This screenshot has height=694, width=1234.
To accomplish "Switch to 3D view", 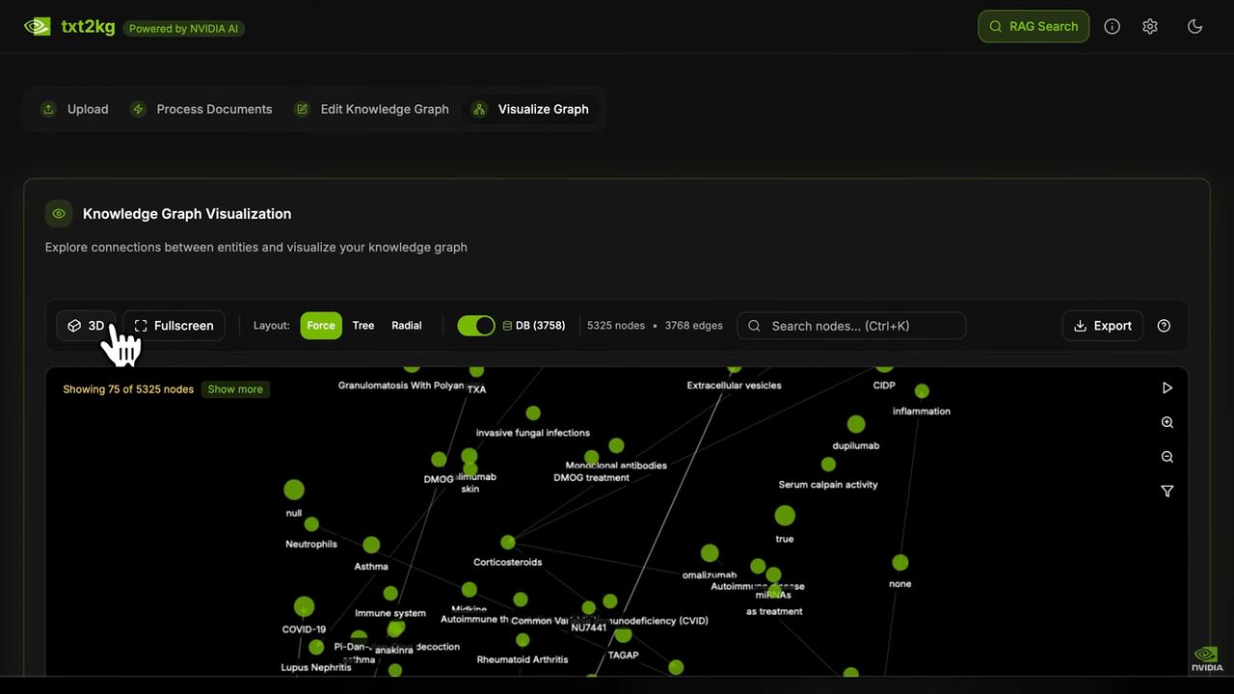I will (86, 326).
